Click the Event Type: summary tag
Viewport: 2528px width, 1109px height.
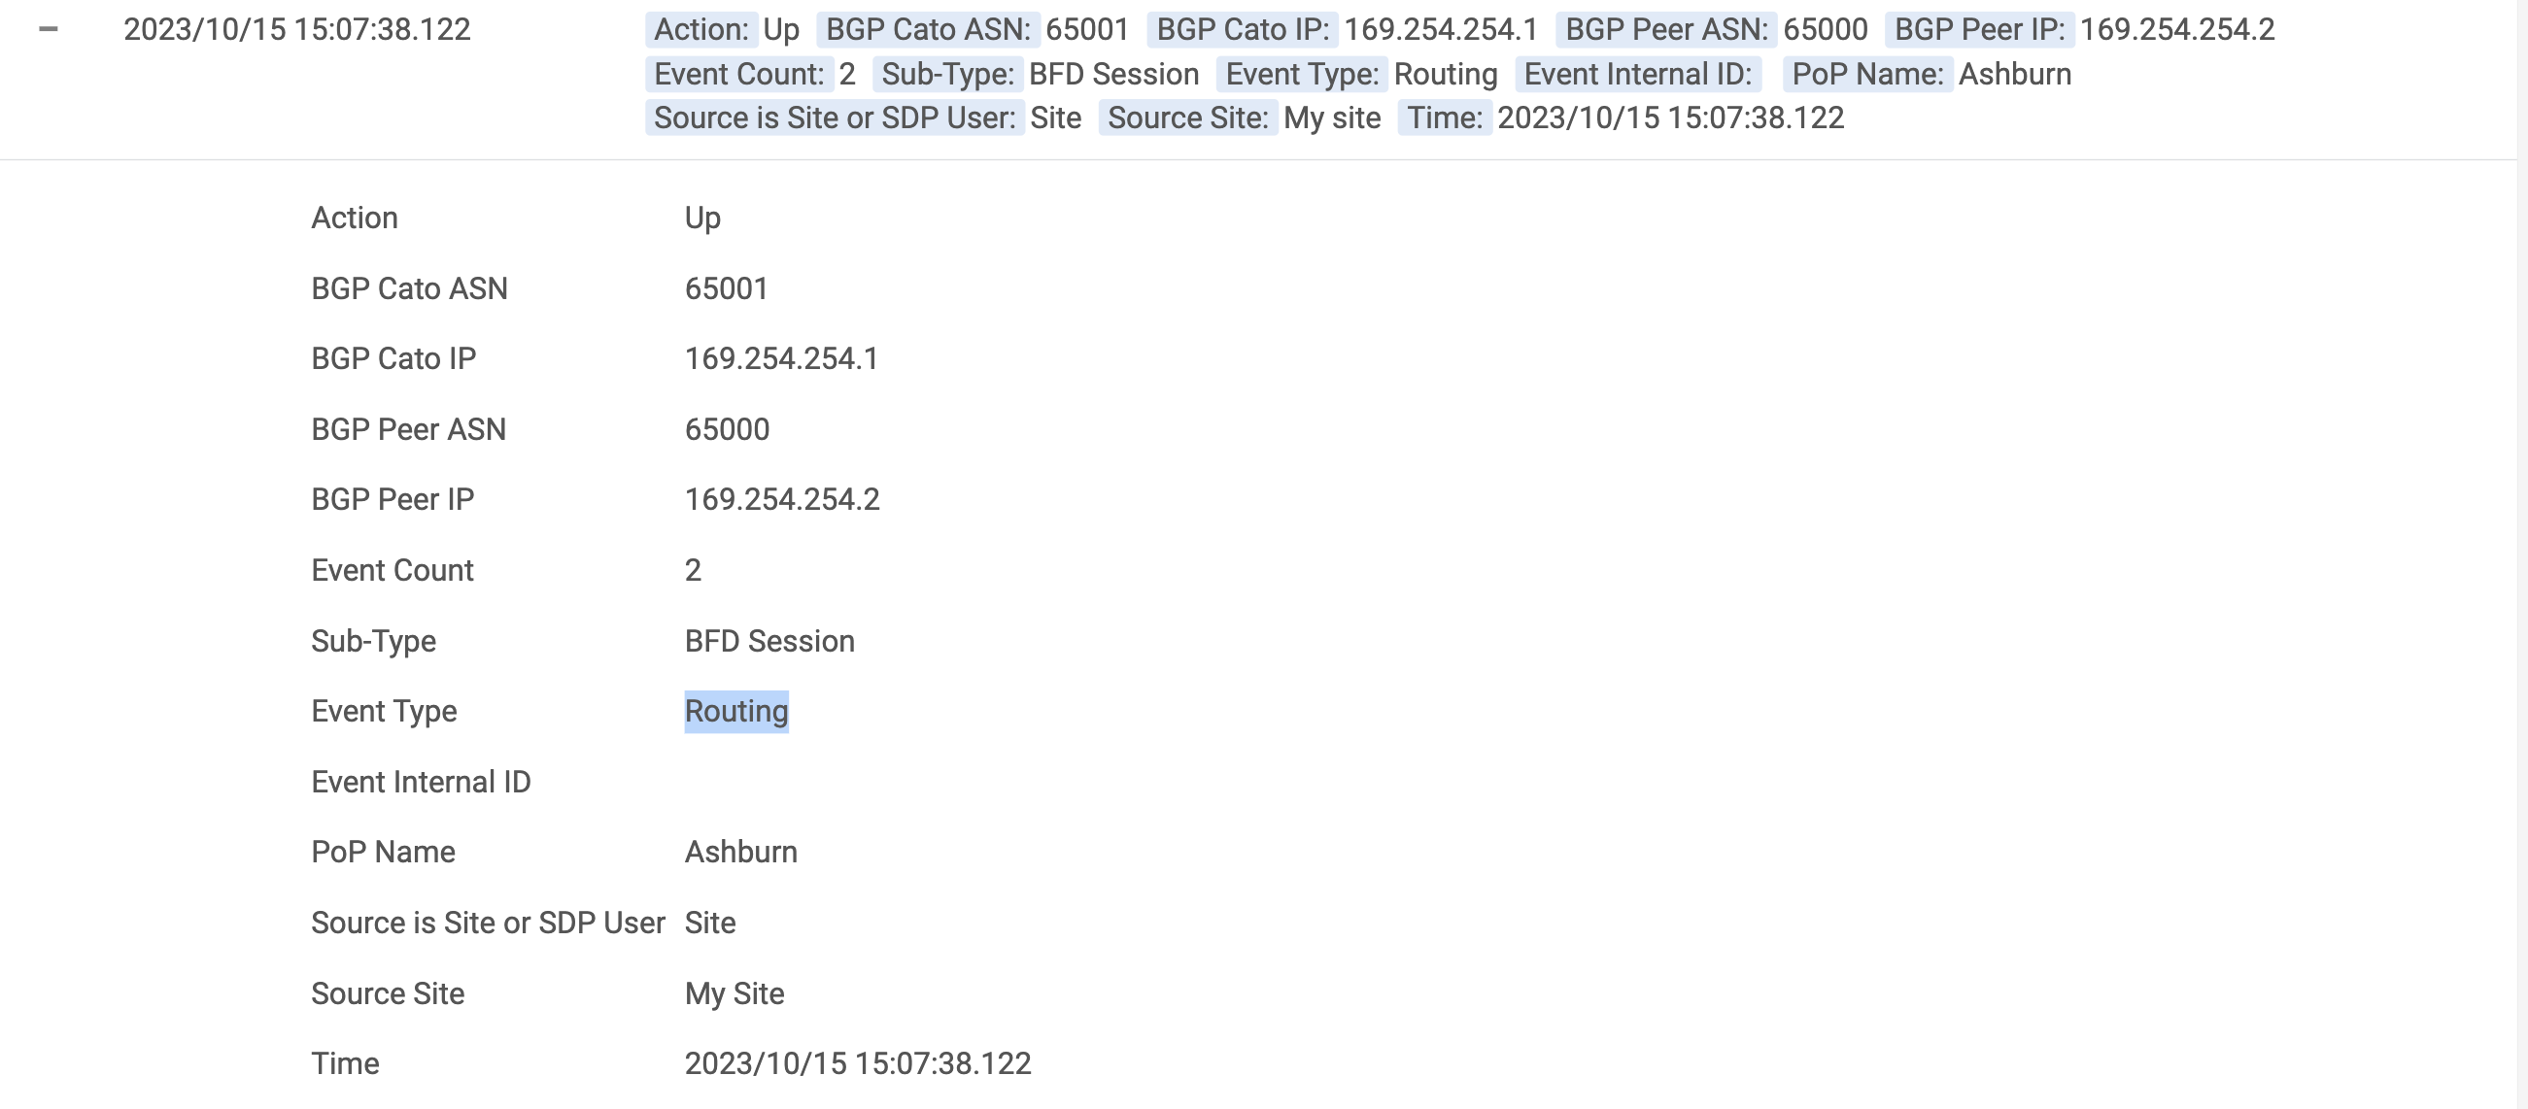click(1302, 74)
